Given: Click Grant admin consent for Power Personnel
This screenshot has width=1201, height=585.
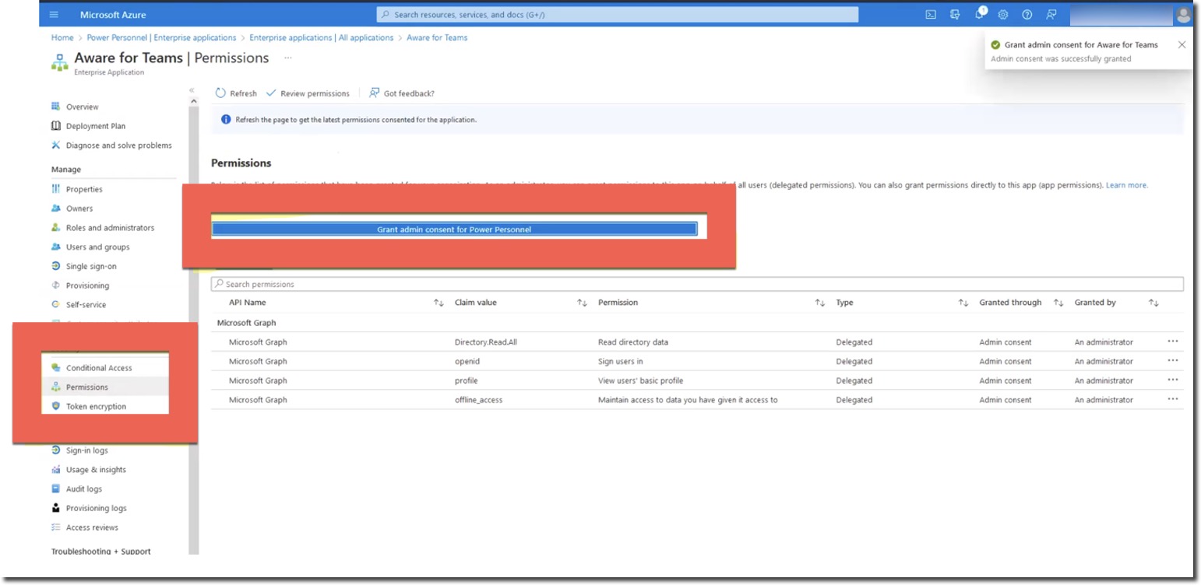Looking at the screenshot, I should (x=454, y=229).
